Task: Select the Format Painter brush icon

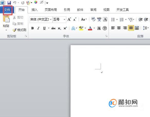Action: (14, 30)
